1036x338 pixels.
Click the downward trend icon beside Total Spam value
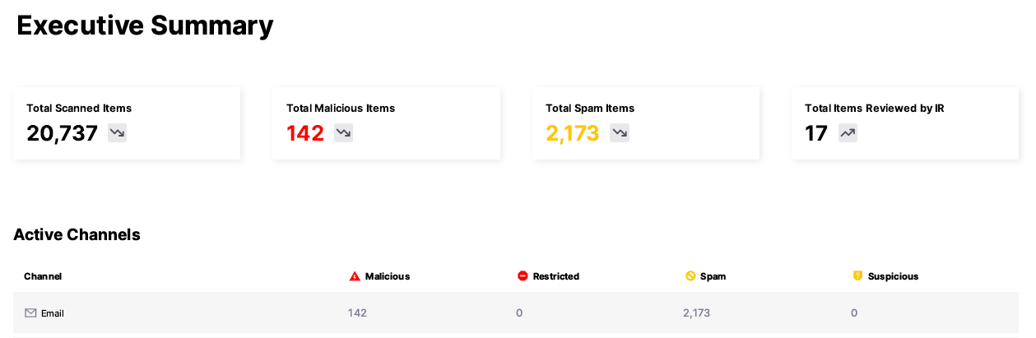[619, 132]
